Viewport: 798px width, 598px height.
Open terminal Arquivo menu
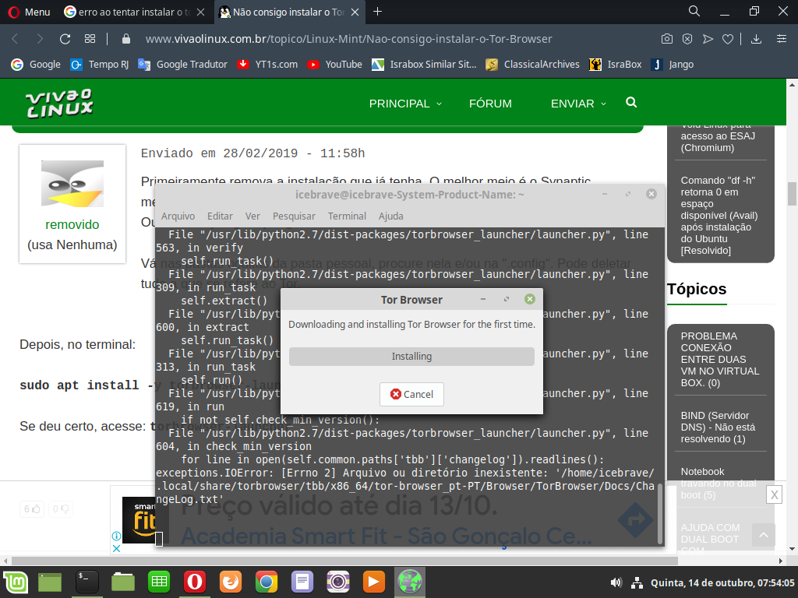[178, 216]
